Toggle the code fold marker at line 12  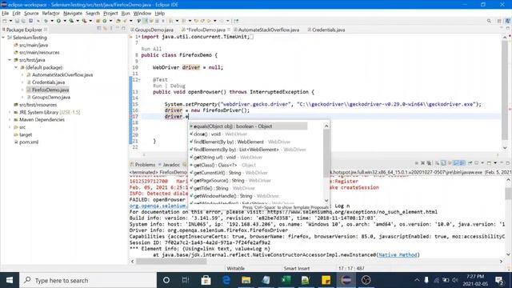coord(140,80)
